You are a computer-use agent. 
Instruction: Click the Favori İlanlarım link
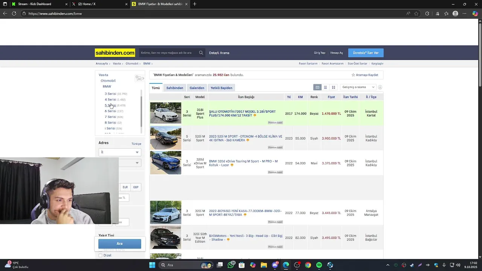coord(308,64)
